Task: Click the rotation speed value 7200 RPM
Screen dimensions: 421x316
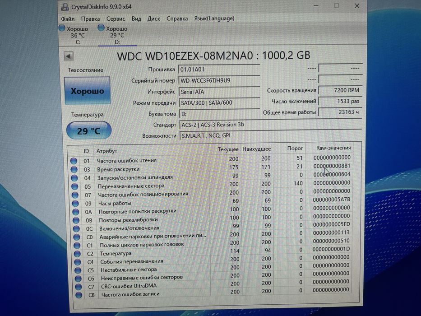Action: click(340, 90)
